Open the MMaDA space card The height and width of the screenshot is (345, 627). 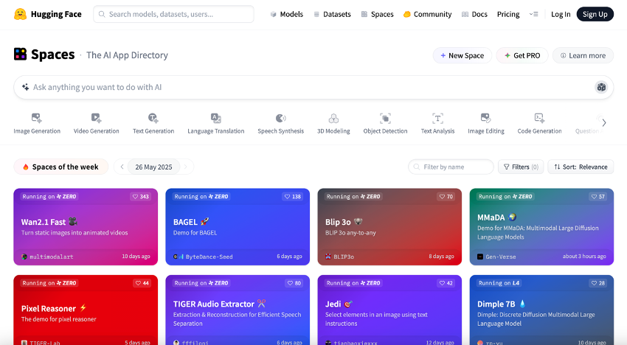click(541, 226)
